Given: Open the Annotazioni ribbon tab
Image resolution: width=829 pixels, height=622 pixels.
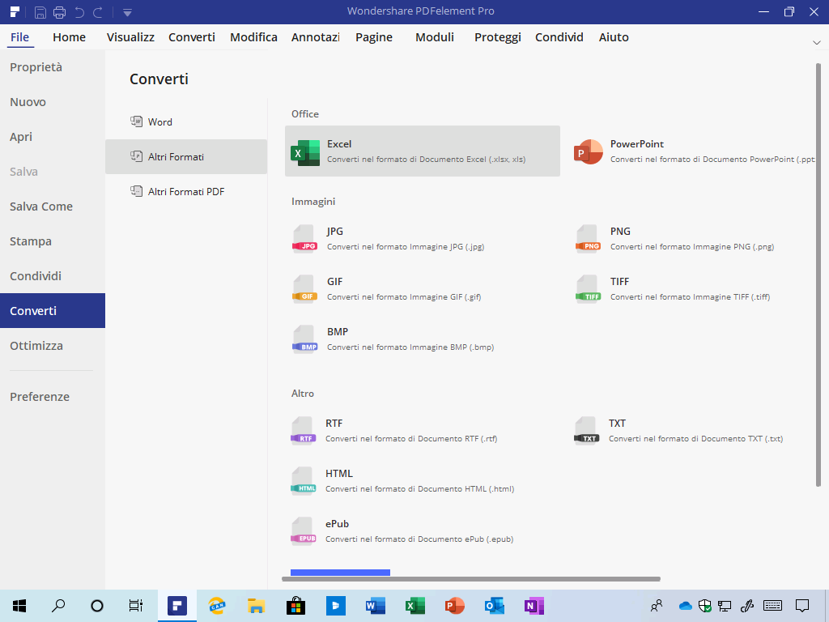Looking at the screenshot, I should 316,37.
